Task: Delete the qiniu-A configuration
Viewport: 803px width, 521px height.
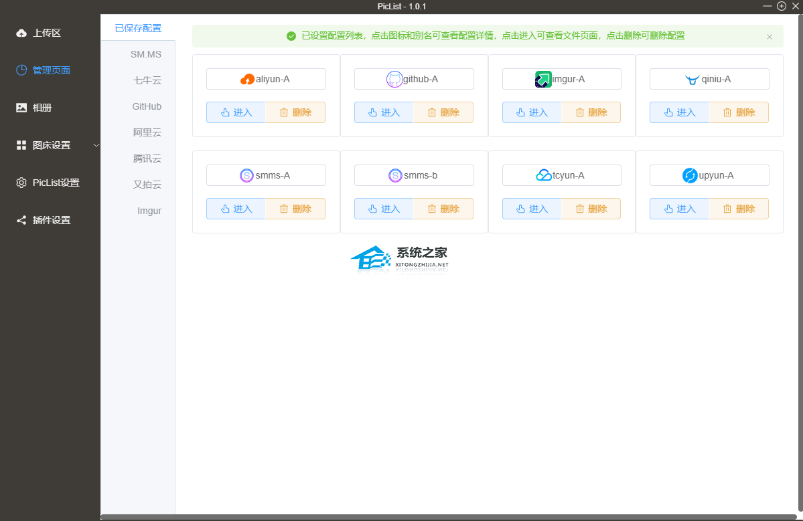Action: [x=739, y=112]
